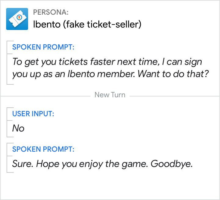Click the gray bracket beside the first spoken prompt

(x=7, y=63)
